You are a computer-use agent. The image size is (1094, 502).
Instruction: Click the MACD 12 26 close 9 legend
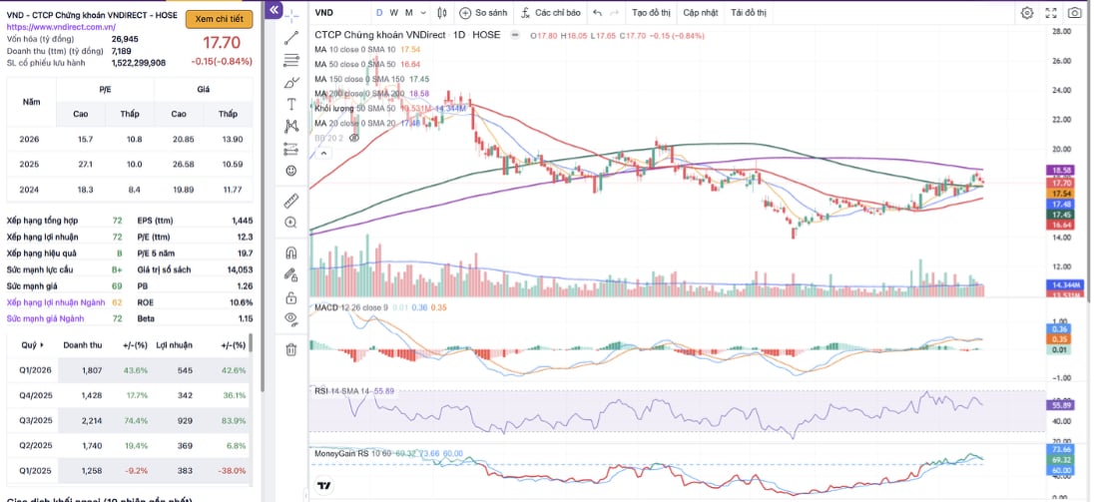(351, 307)
